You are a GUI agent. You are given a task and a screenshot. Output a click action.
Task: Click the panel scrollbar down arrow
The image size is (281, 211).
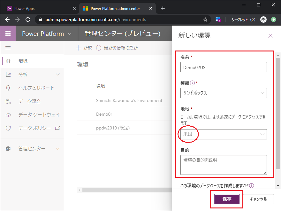(278, 186)
